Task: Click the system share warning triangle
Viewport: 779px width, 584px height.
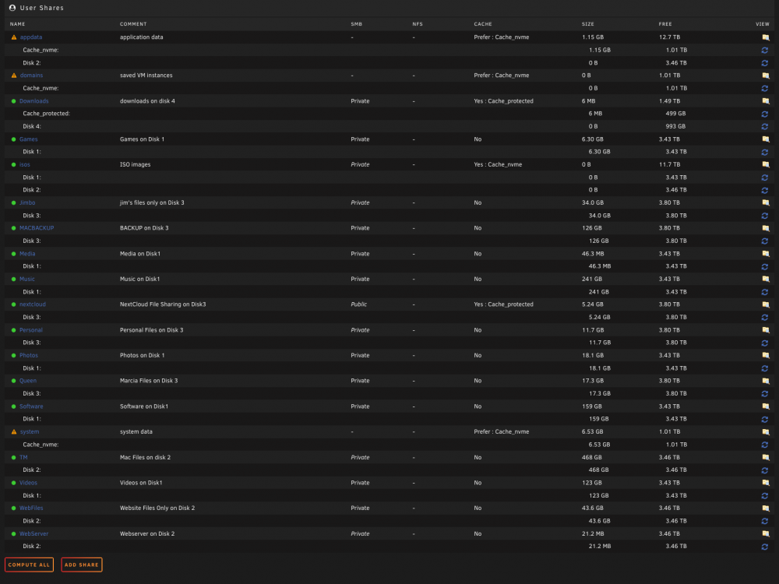Action: pos(14,431)
